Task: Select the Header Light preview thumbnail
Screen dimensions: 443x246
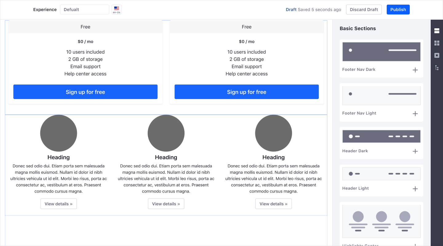Action: pos(381,174)
